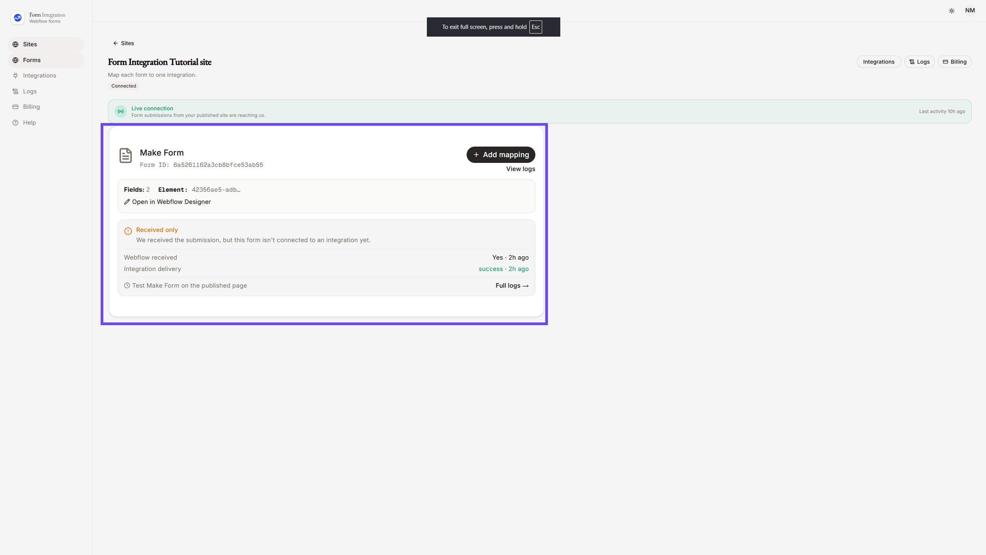
Task: Open Sites in the sidebar
Action: 46,44
